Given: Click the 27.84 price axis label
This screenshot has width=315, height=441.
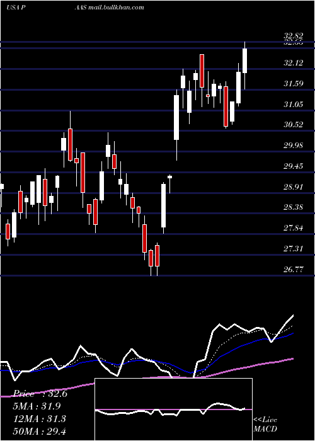Looking at the screenshot, I should tap(294, 227).
